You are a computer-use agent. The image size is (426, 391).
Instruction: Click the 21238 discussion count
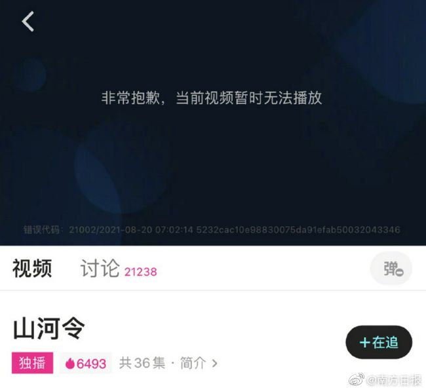[140, 272]
